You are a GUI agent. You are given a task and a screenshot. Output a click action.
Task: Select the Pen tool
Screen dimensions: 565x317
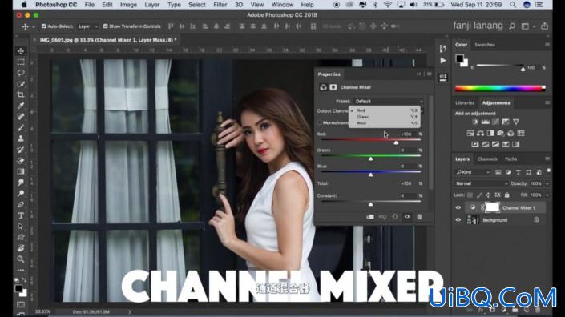pyautogui.click(x=21, y=204)
